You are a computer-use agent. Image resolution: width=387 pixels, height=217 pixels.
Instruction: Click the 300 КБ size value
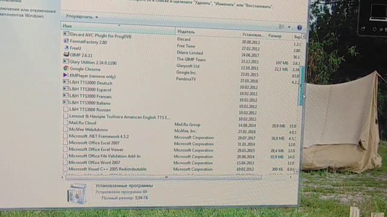pyautogui.click(x=277, y=169)
